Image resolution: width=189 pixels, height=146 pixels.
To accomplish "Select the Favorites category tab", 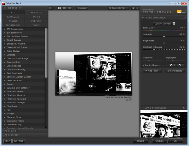I will point(36,13).
